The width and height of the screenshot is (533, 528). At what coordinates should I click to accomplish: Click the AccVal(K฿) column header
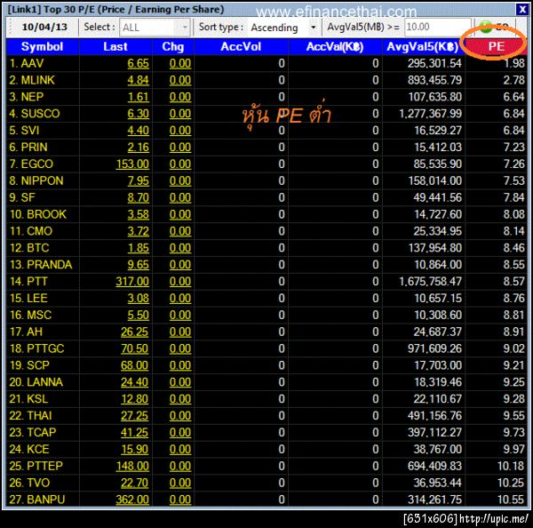pyautogui.click(x=335, y=46)
